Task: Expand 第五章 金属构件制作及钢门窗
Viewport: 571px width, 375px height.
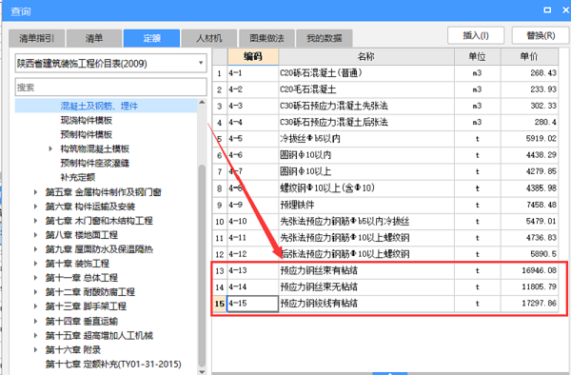Action: point(35,192)
